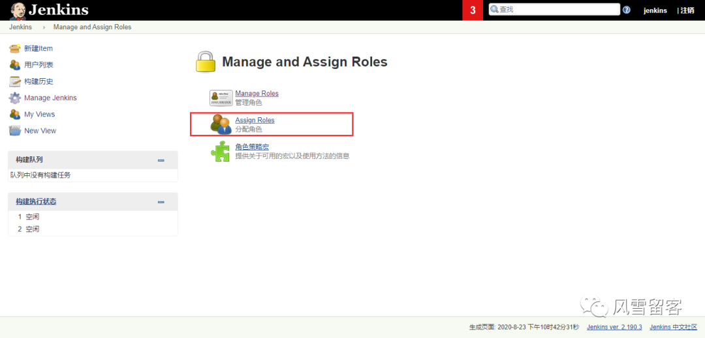Click the 构建队列 heading text
The image size is (705, 338).
pyautogui.click(x=29, y=160)
